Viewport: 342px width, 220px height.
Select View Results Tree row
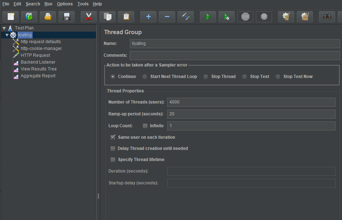point(39,69)
